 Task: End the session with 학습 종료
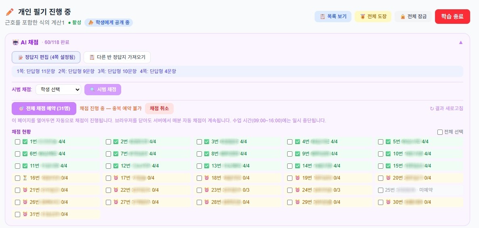pos(452,17)
